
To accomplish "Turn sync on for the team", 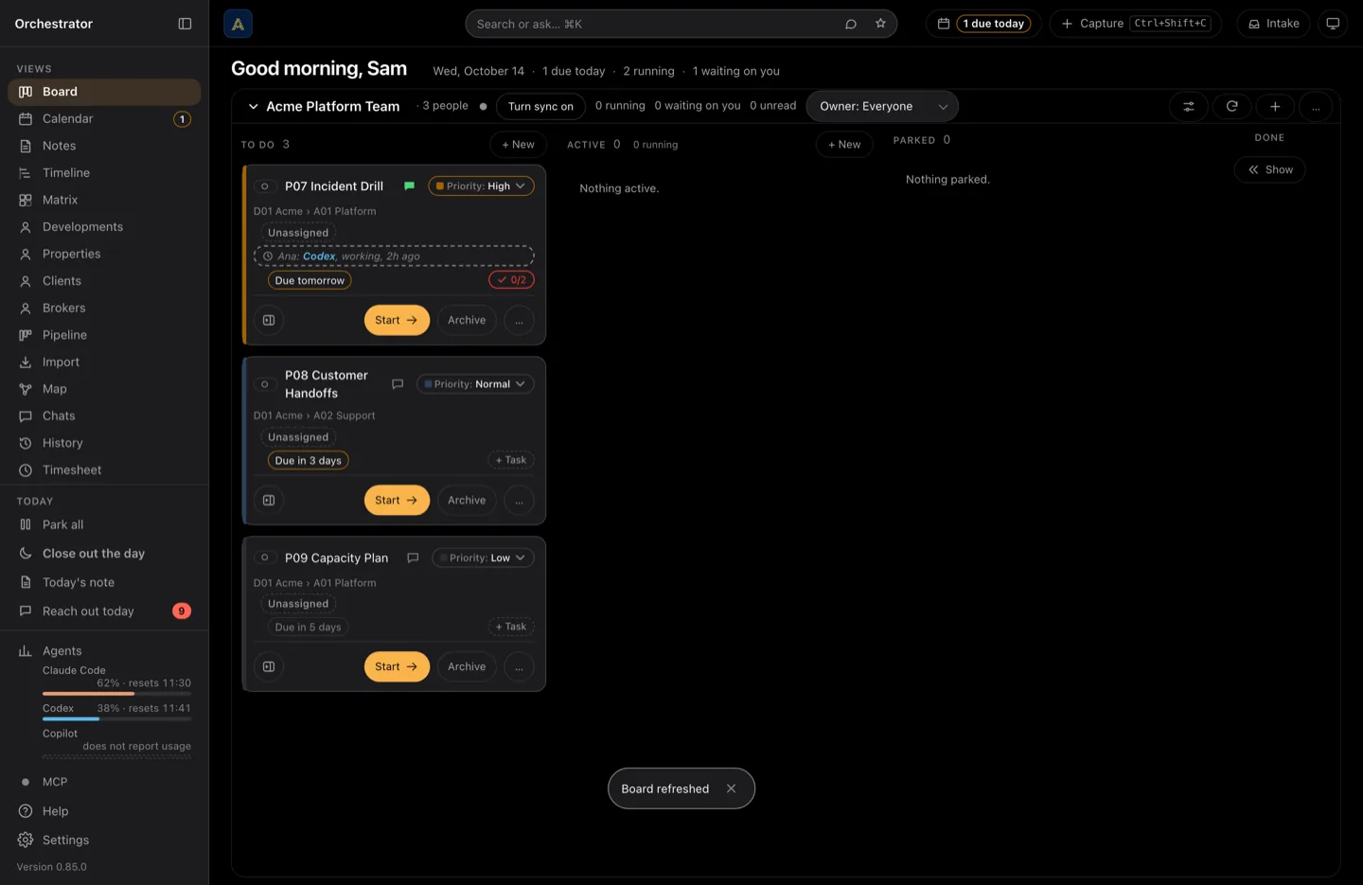I will click(x=540, y=106).
